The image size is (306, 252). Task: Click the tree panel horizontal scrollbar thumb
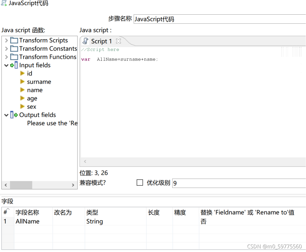21,185
